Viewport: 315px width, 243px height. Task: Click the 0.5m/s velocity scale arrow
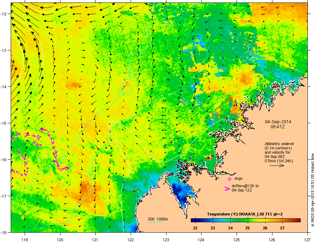277,165
